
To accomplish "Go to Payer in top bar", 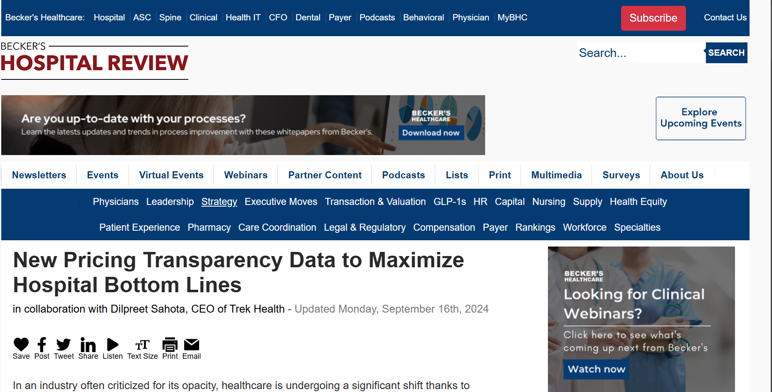I will tap(340, 17).
